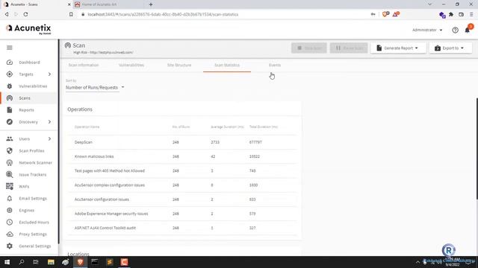
Task: Click the page vertical scrollbar
Action: 477,149
